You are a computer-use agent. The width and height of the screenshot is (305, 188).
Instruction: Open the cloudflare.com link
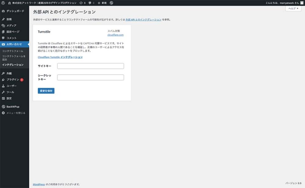pyautogui.click(x=115, y=35)
